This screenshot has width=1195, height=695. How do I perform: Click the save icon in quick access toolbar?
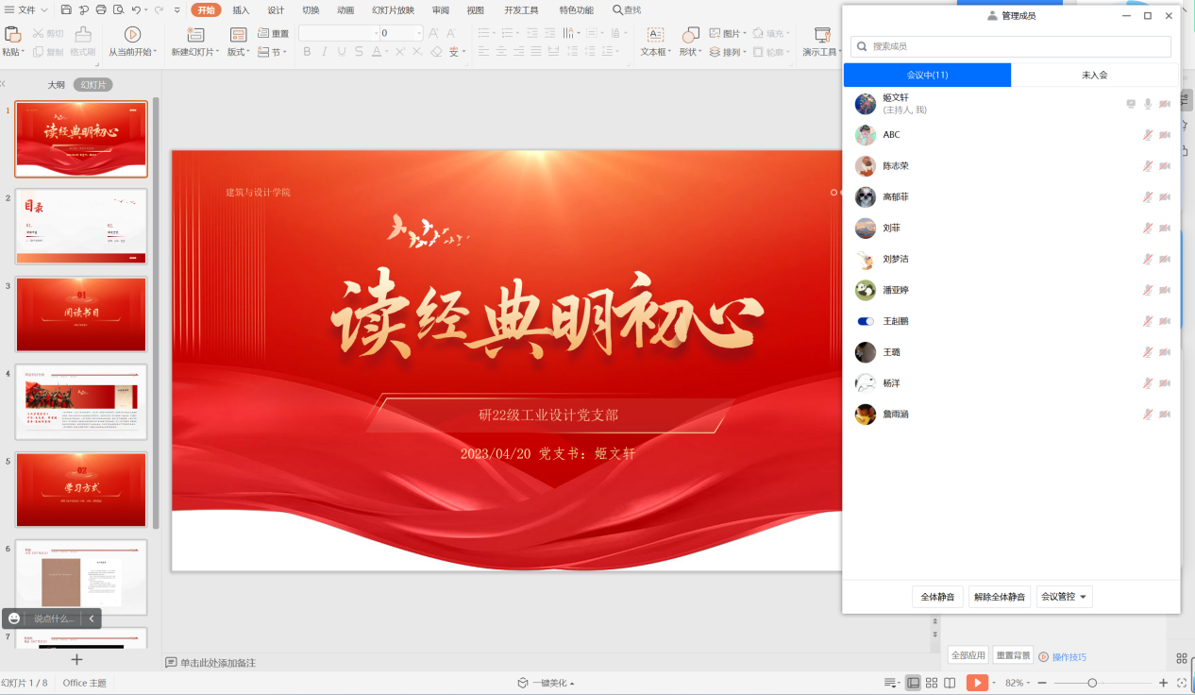66,9
